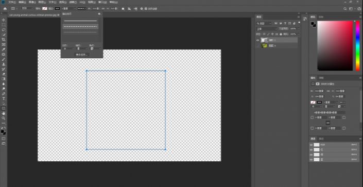Select the bottom layer's image thumbnail

[x=264, y=46]
